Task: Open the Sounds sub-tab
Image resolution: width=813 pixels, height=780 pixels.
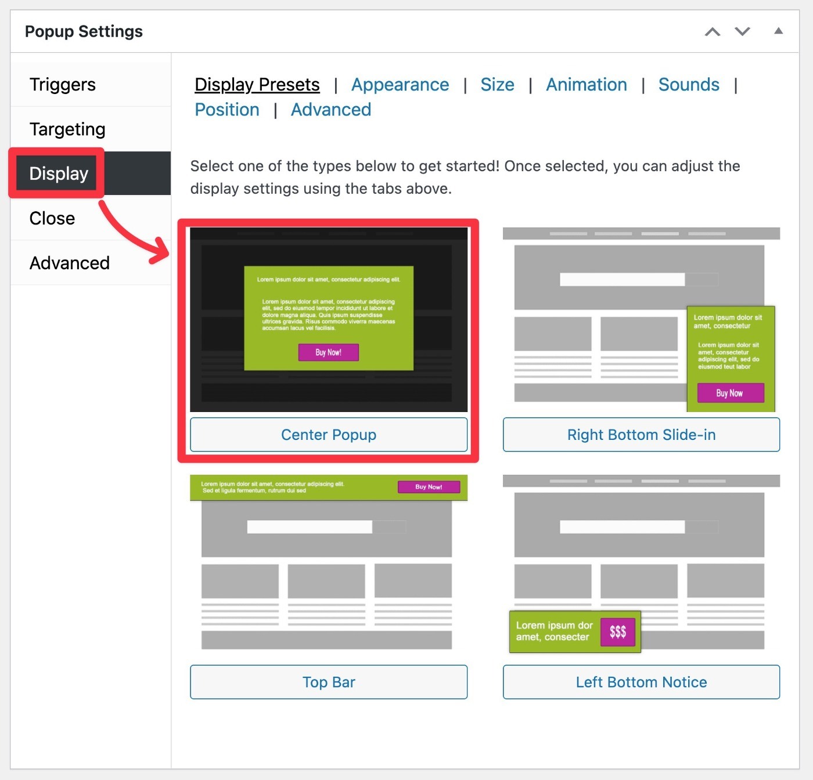Action: 689,85
